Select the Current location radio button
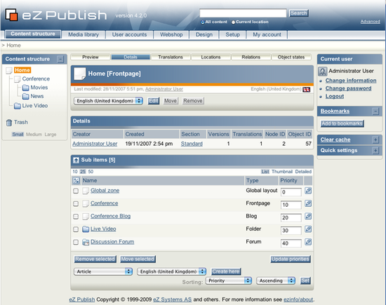Image resolution: width=386 pixels, height=305 pixels. pos(233,22)
